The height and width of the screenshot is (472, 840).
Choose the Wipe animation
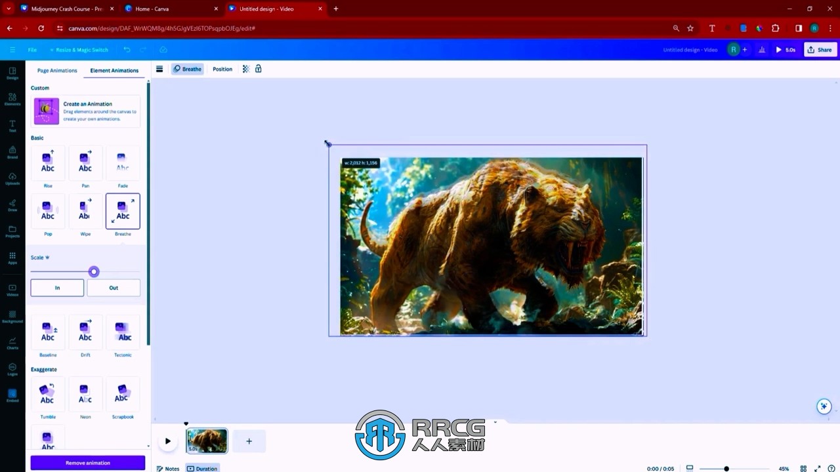tap(85, 215)
